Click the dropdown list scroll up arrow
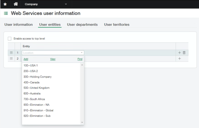199x128 pixels. tap(82, 65)
